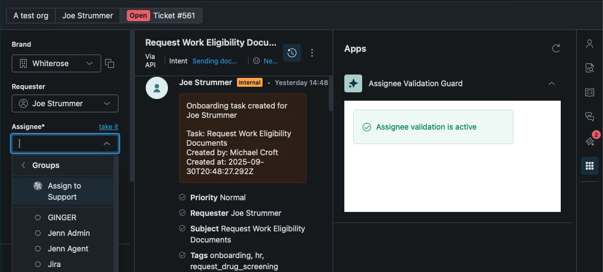Image resolution: width=603 pixels, height=272 pixels.
Task: Click the check icon next to Subject row
Action: pos(182,229)
